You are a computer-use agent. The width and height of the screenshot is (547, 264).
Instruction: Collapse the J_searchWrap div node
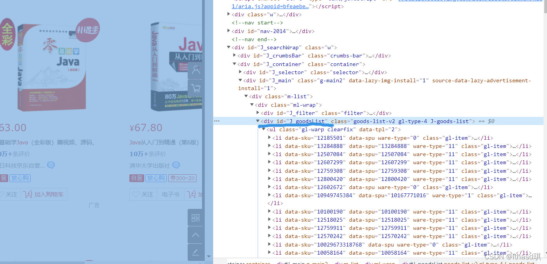(229, 48)
